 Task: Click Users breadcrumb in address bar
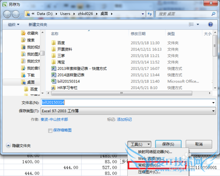click(65, 14)
